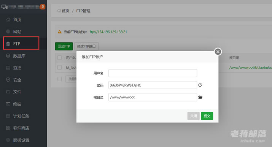Click the 用户名 column header
This screenshot has width=272, height=147.
pyautogui.click(x=71, y=58)
